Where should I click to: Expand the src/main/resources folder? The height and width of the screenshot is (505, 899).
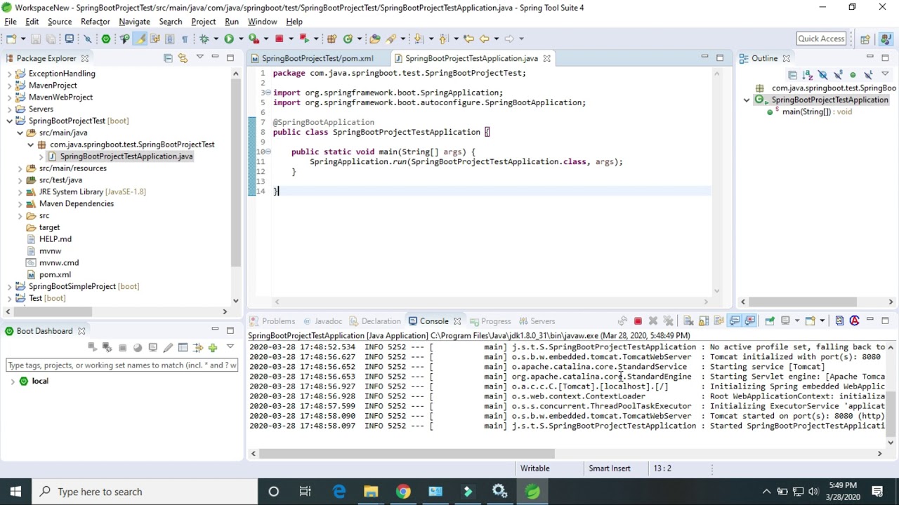click(20, 168)
